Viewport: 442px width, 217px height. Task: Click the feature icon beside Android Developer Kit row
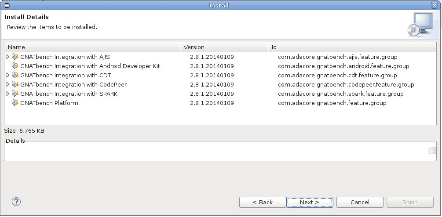(x=15, y=66)
